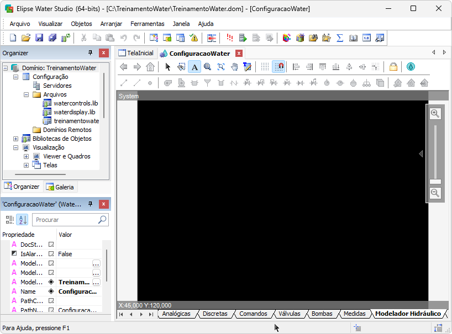Image resolution: width=452 pixels, height=334 pixels.
Task: Toggle alphabetical sort in properties panel
Action: (22, 220)
